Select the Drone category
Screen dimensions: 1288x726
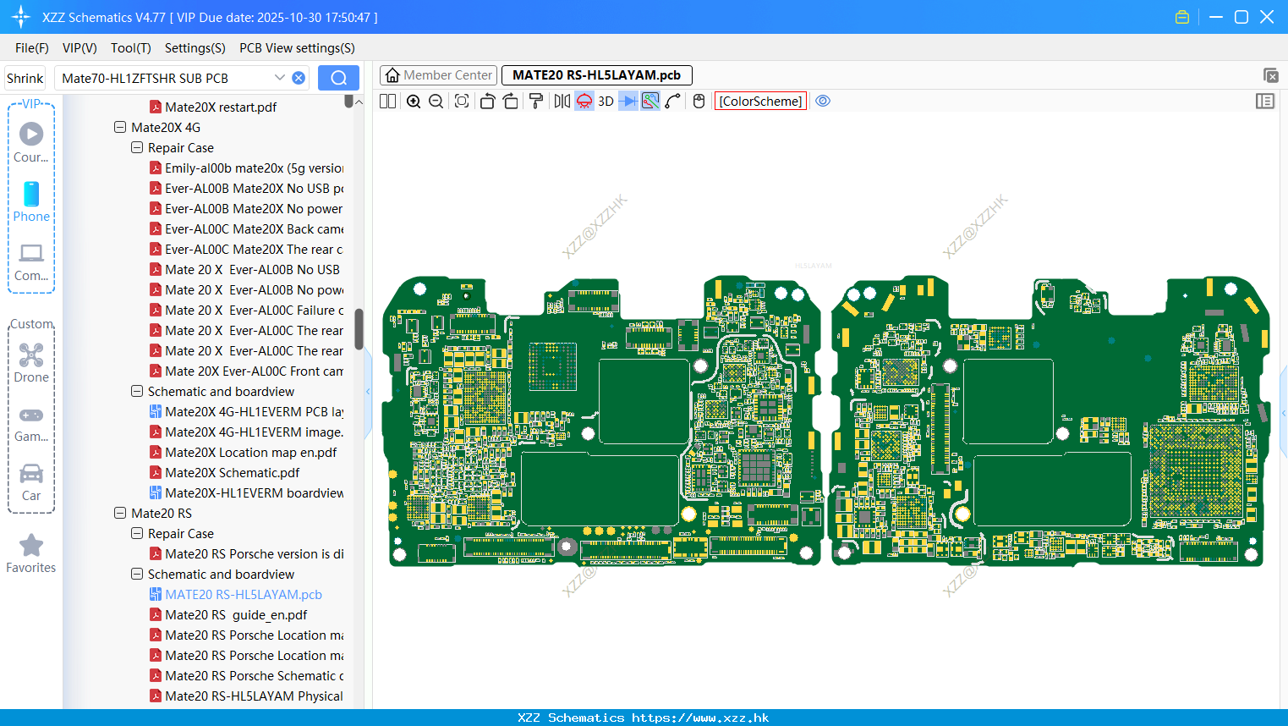[x=31, y=362]
